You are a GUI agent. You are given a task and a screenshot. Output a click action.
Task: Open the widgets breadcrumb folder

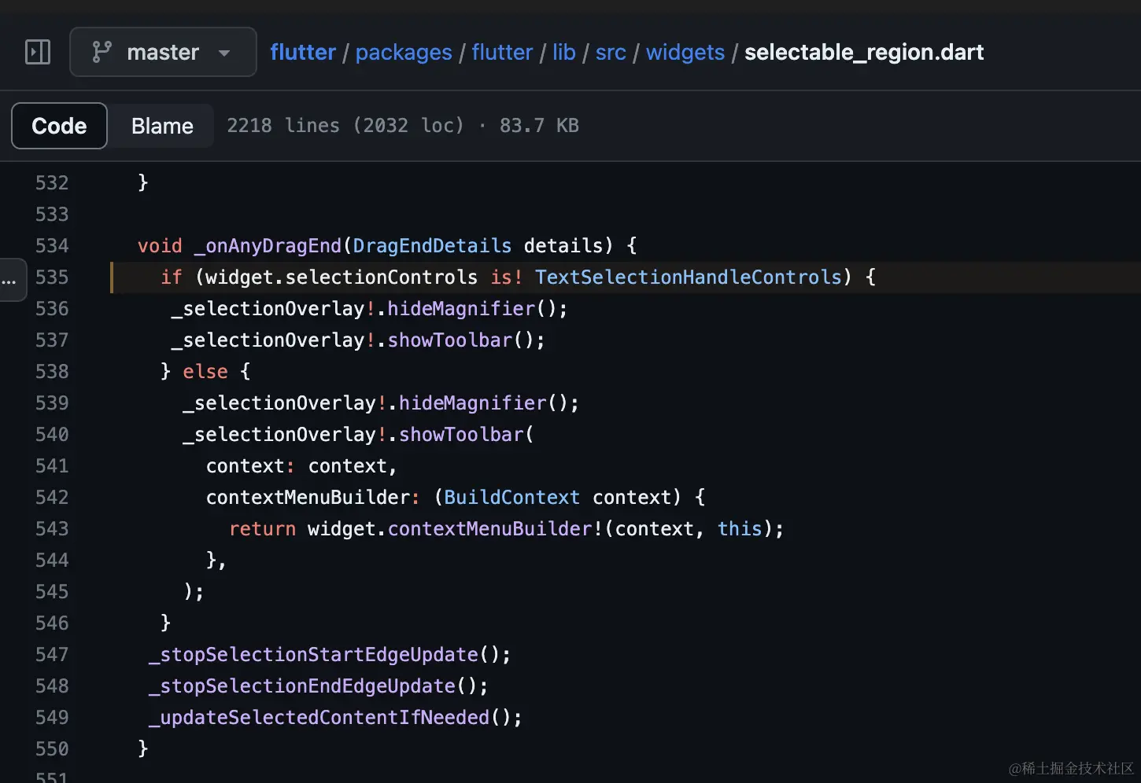685,52
